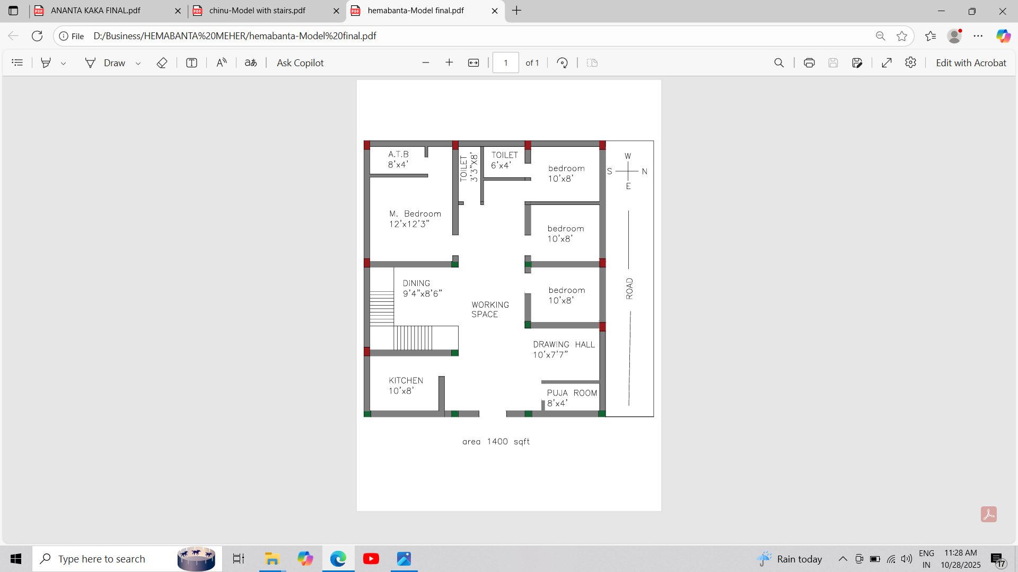Select the Erase tool

pyautogui.click(x=162, y=62)
